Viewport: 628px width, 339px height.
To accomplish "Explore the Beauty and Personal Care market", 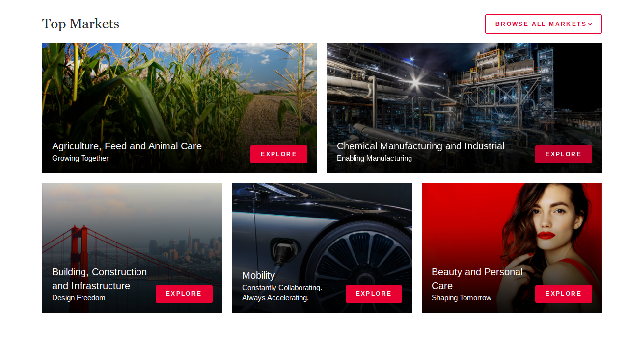I will point(563,294).
